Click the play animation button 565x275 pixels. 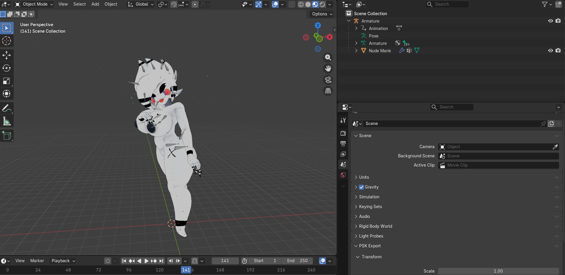pos(146,261)
